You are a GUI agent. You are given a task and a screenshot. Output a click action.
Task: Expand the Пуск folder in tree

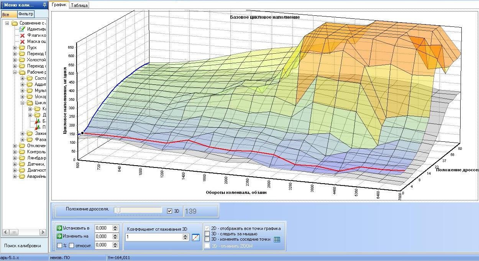pos(15,48)
